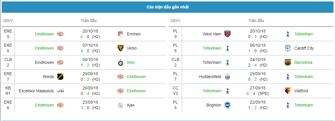Screen dimensions: 335x121
Task: Click the Venlo club crest icon
Action: click(x=121, y=48)
